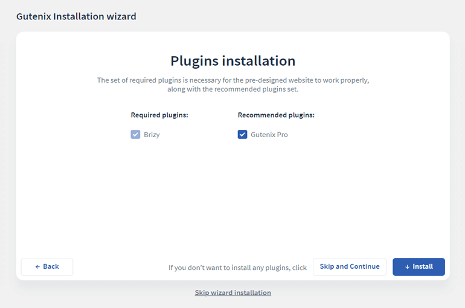Image resolution: width=465 pixels, height=308 pixels.
Task: Click the Recommended plugins column heading
Action: pyautogui.click(x=276, y=115)
